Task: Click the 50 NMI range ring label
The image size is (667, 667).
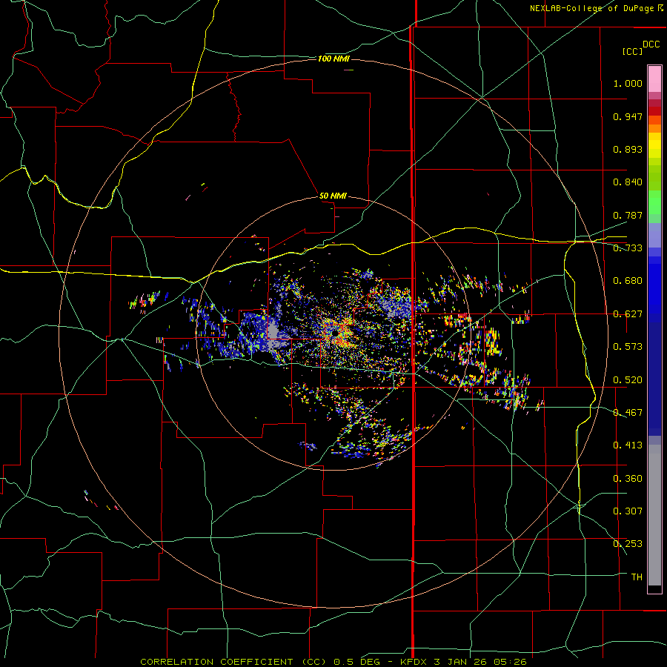Action: pos(333,196)
